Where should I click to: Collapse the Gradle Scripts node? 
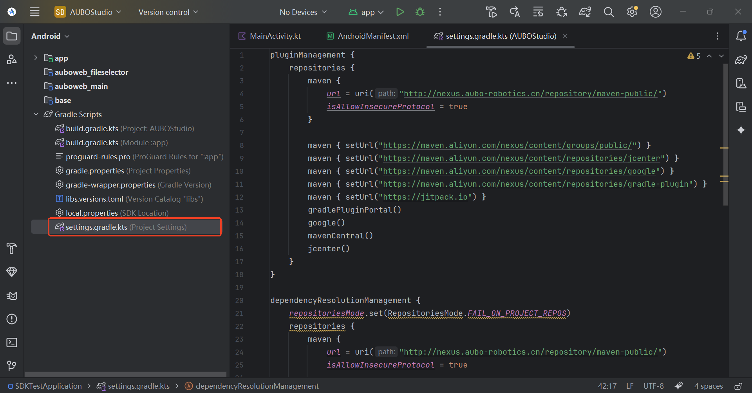pyautogui.click(x=36, y=114)
